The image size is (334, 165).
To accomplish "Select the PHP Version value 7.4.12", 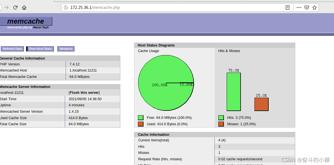I will pyautogui.click(x=75, y=64).
